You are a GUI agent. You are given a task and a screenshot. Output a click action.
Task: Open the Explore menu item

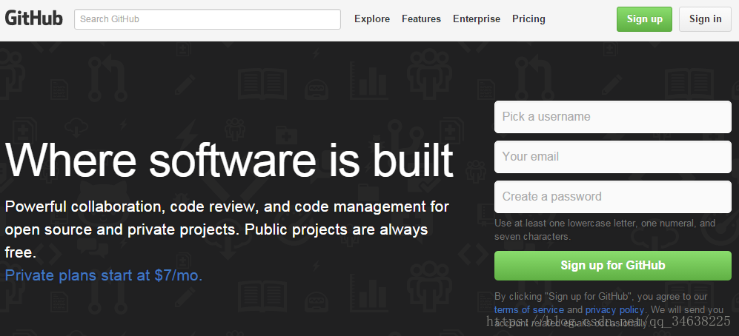[372, 19]
